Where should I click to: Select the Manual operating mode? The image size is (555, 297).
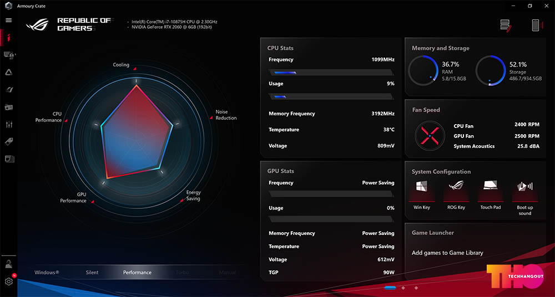(x=227, y=273)
